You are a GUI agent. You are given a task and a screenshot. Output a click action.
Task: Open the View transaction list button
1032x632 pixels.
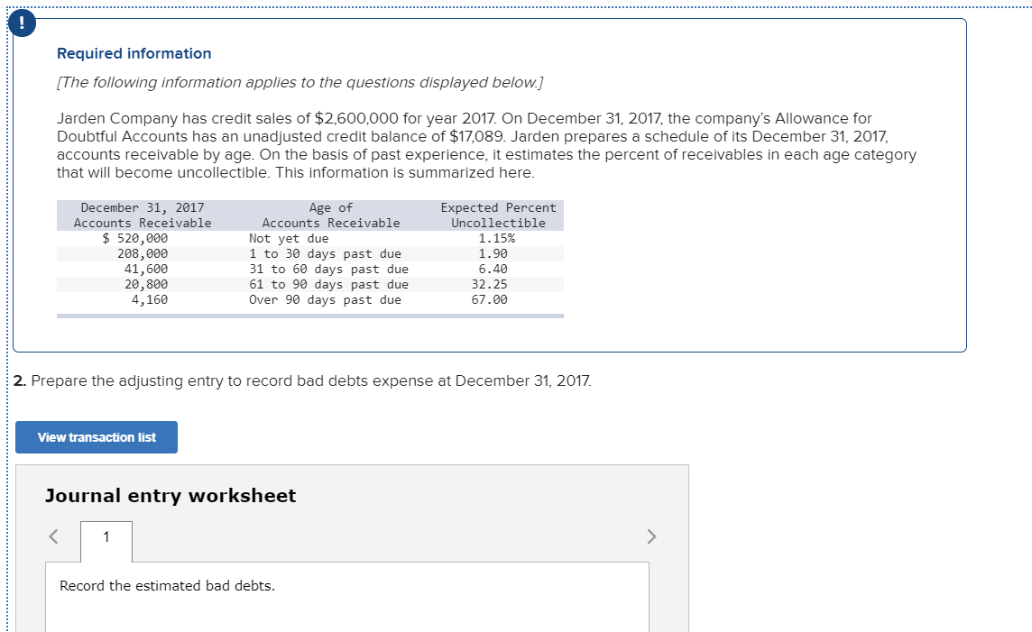click(97, 437)
